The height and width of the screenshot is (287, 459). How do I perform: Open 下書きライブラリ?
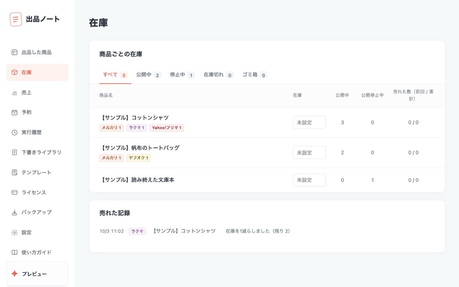point(38,152)
